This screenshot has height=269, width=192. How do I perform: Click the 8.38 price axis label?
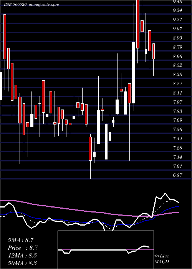(x=177, y=75)
